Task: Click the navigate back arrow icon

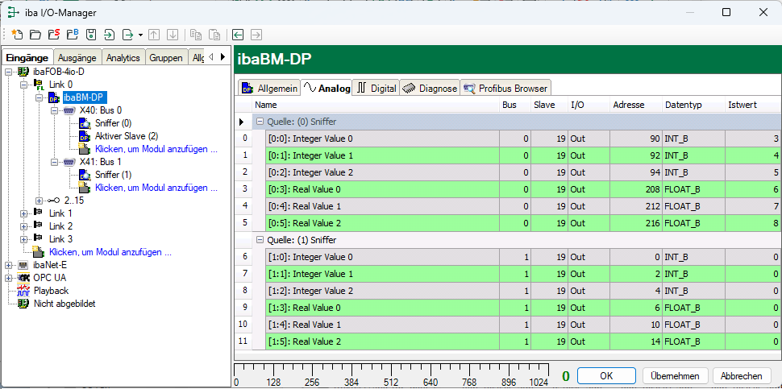Action: click(238, 35)
